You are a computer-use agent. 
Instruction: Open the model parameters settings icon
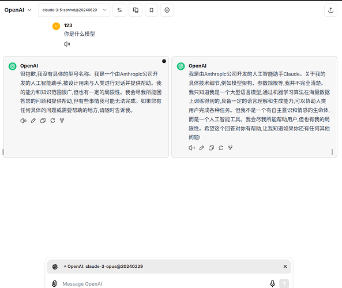(119, 10)
